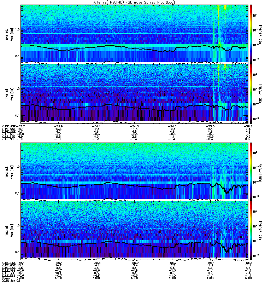Click the 1200 time label on bottom axis
265x283 pixels.
pyautogui.click(x=20, y=278)
